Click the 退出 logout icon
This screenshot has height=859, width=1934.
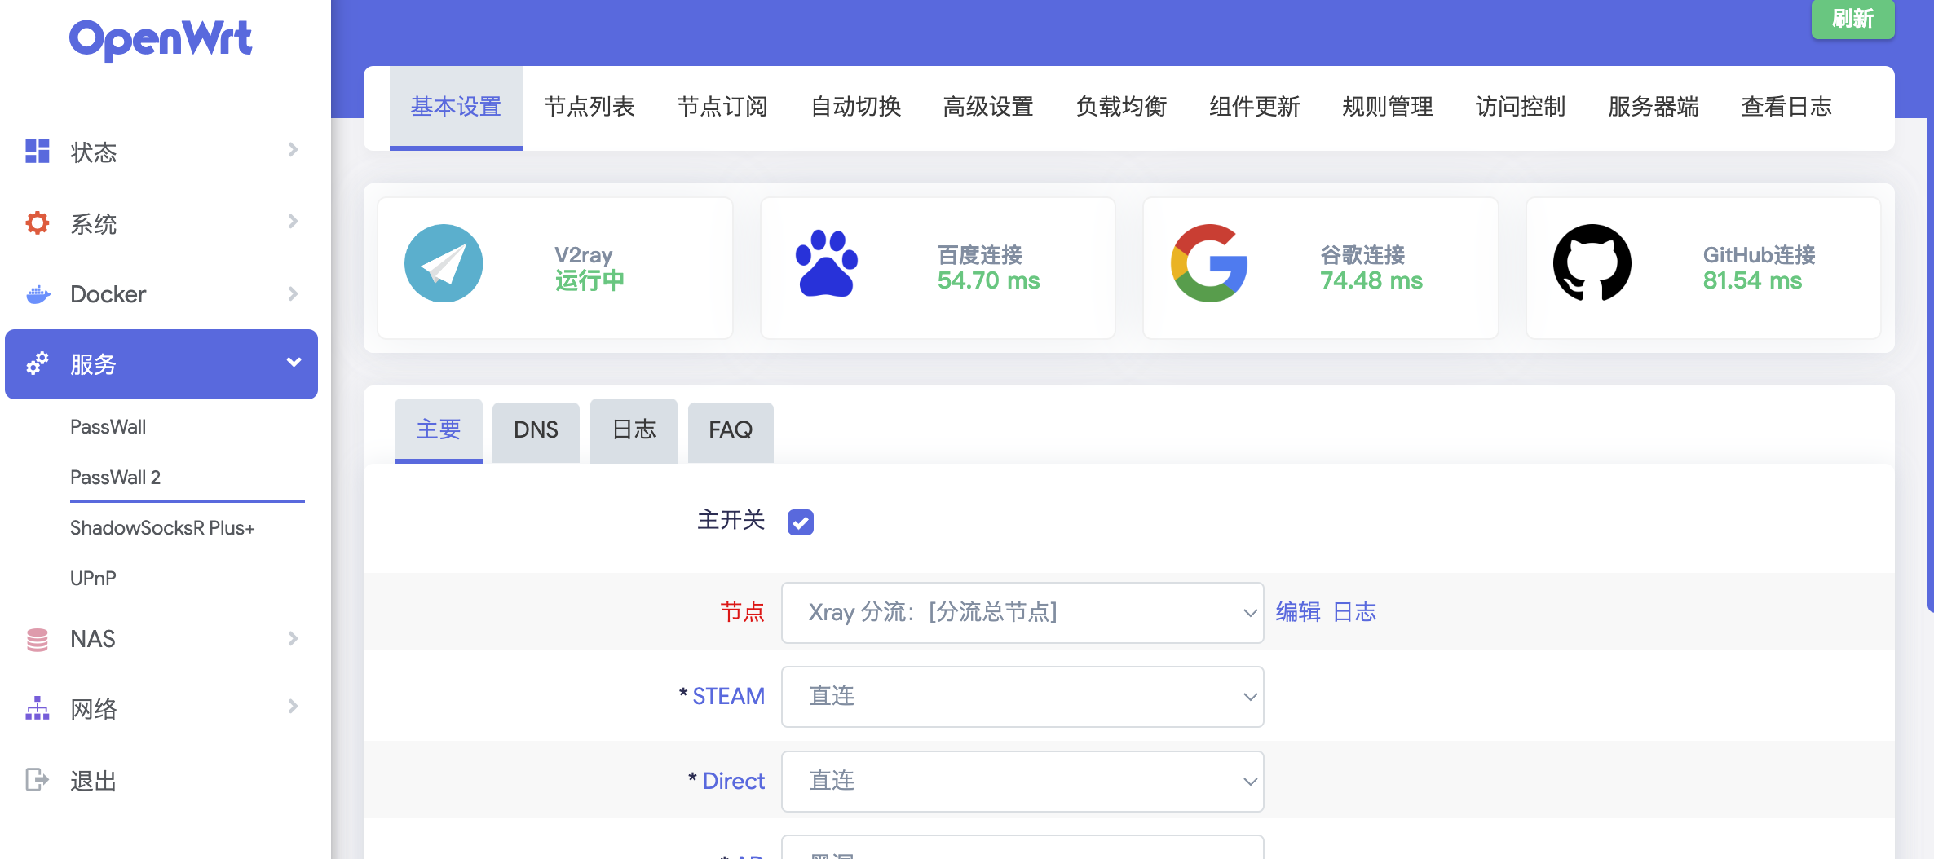pyautogui.click(x=38, y=780)
